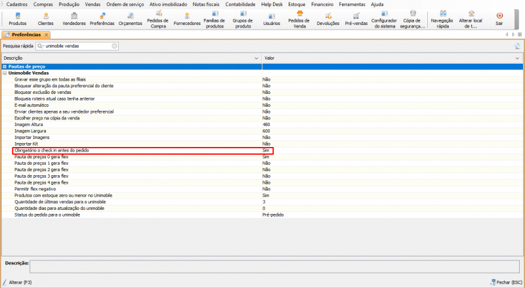Select the E-mail automático row
This screenshot has height=288, width=525.
(x=262, y=105)
